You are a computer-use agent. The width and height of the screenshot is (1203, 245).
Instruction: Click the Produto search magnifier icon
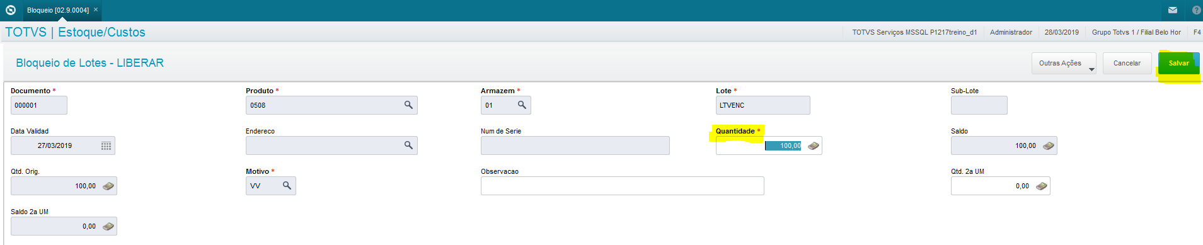(408, 105)
